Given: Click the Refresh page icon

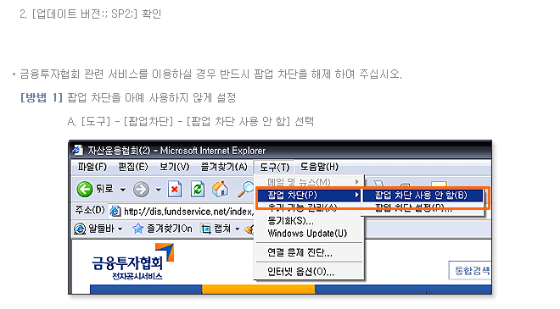Looking at the screenshot, I should click(x=198, y=190).
